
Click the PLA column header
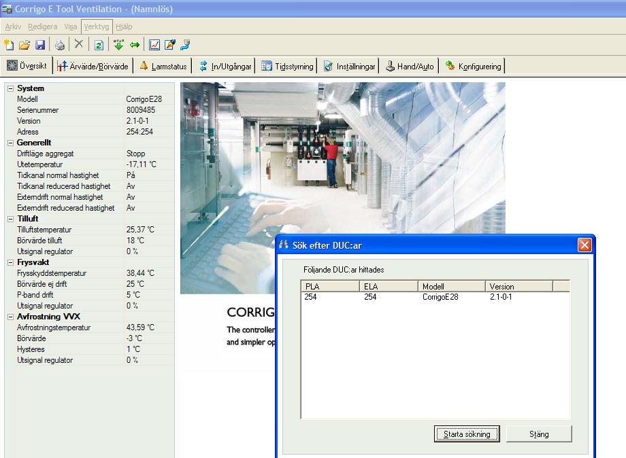(x=330, y=286)
